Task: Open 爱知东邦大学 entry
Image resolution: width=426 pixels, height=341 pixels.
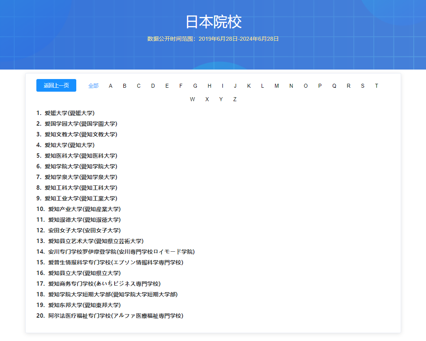Action: click(85, 305)
